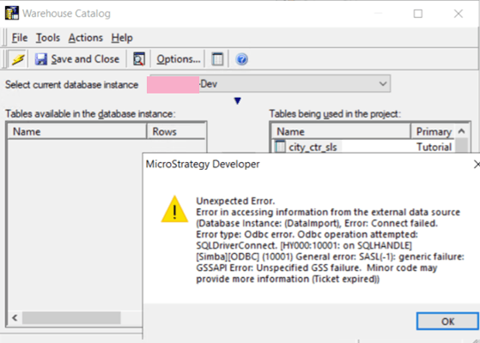The height and width of the screenshot is (343, 480).
Task: Click the yellow warning triangle icon
Action: coord(174,209)
